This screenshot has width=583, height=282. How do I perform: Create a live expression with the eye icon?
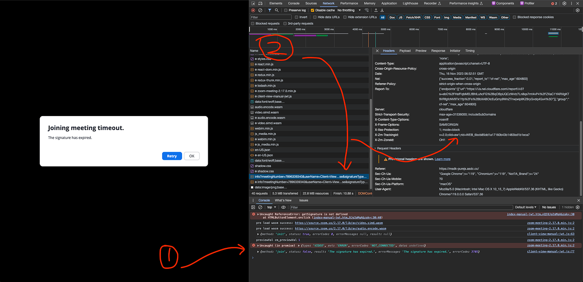click(283, 207)
